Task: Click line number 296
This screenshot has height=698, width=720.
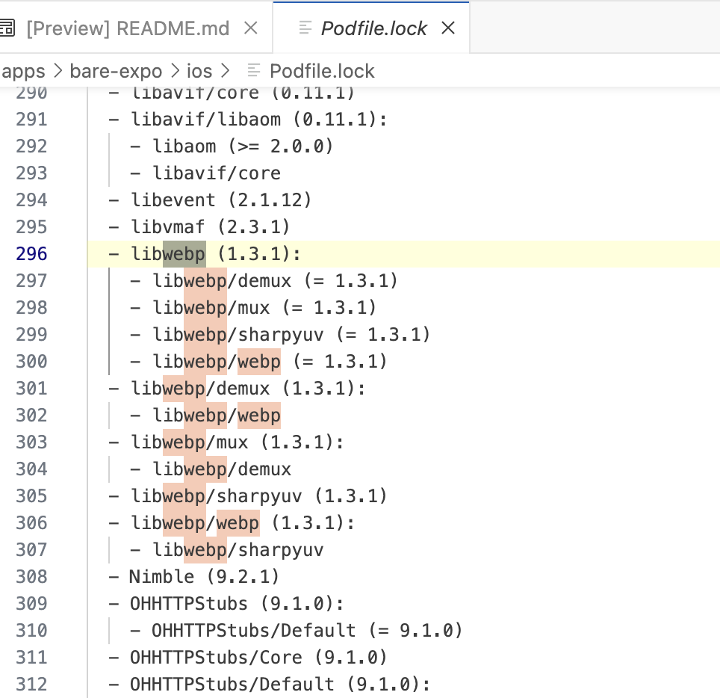Action: point(31,253)
